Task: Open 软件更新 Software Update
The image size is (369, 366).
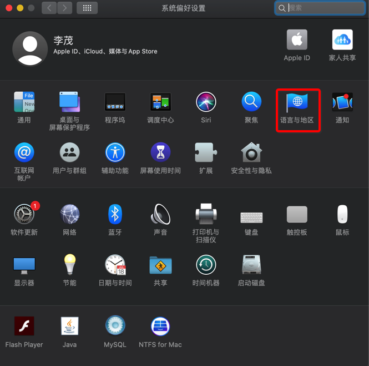Action: click(25, 213)
